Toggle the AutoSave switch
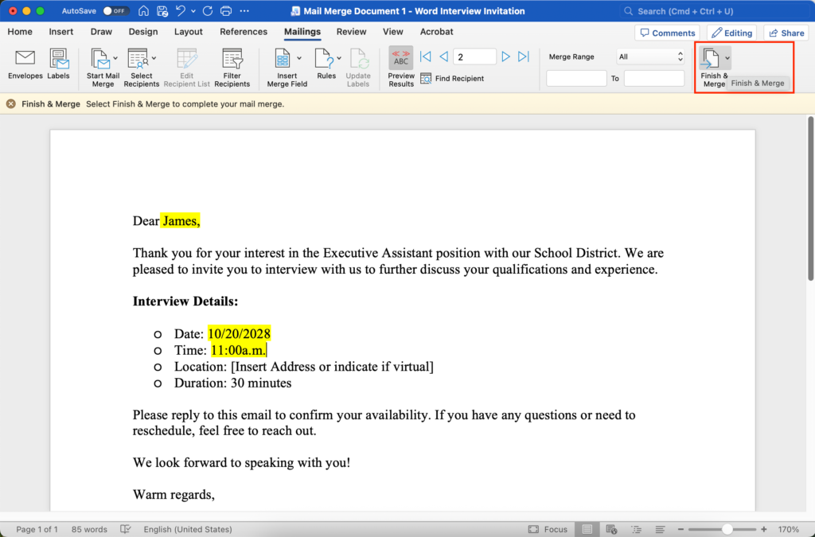Image resolution: width=815 pixels, height=537 pixels. tap(116, 11)
